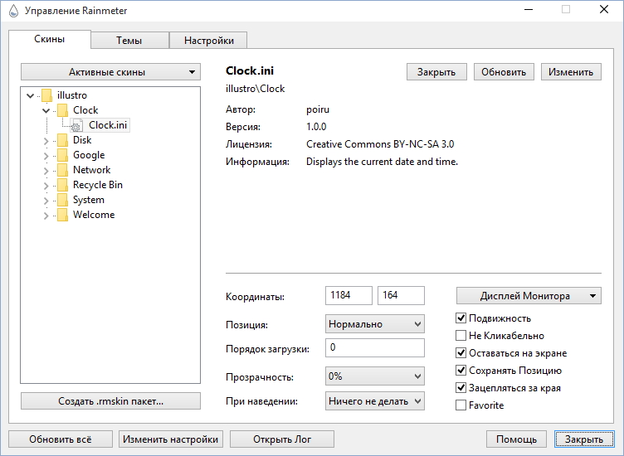This screenshot has width=624, height=456.
Task: Open the Прозрачность 0% combo box
Action: coord(375,376)
